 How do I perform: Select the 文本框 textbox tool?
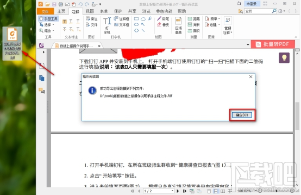(x=122, y=25)
